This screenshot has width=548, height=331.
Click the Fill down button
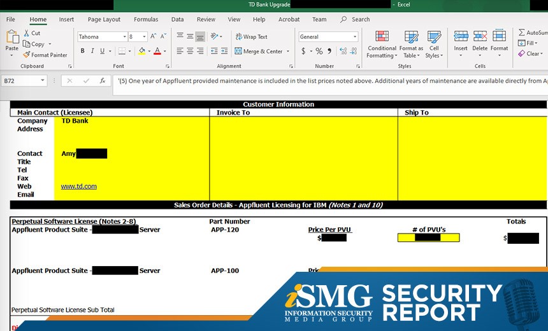(x=528, y=43)
